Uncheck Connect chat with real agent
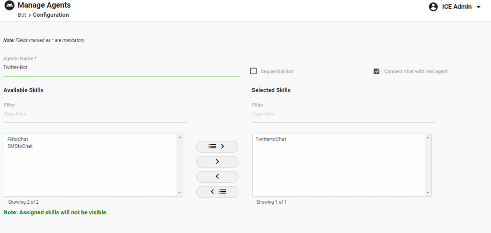The image size is (491, 233). click(376, 71)
